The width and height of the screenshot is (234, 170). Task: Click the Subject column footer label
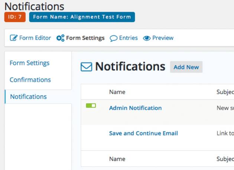225,159
